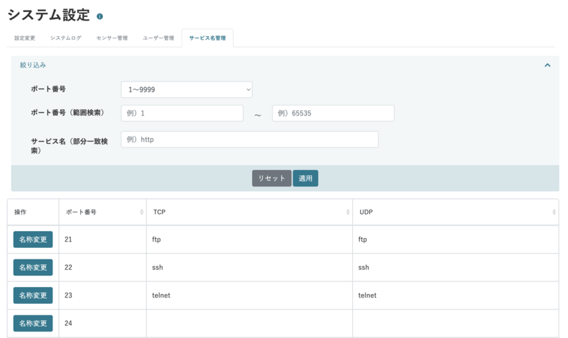This screenshot has width=568, height=338.
Task: Click the 適用 button
Action: click(305, 179)
